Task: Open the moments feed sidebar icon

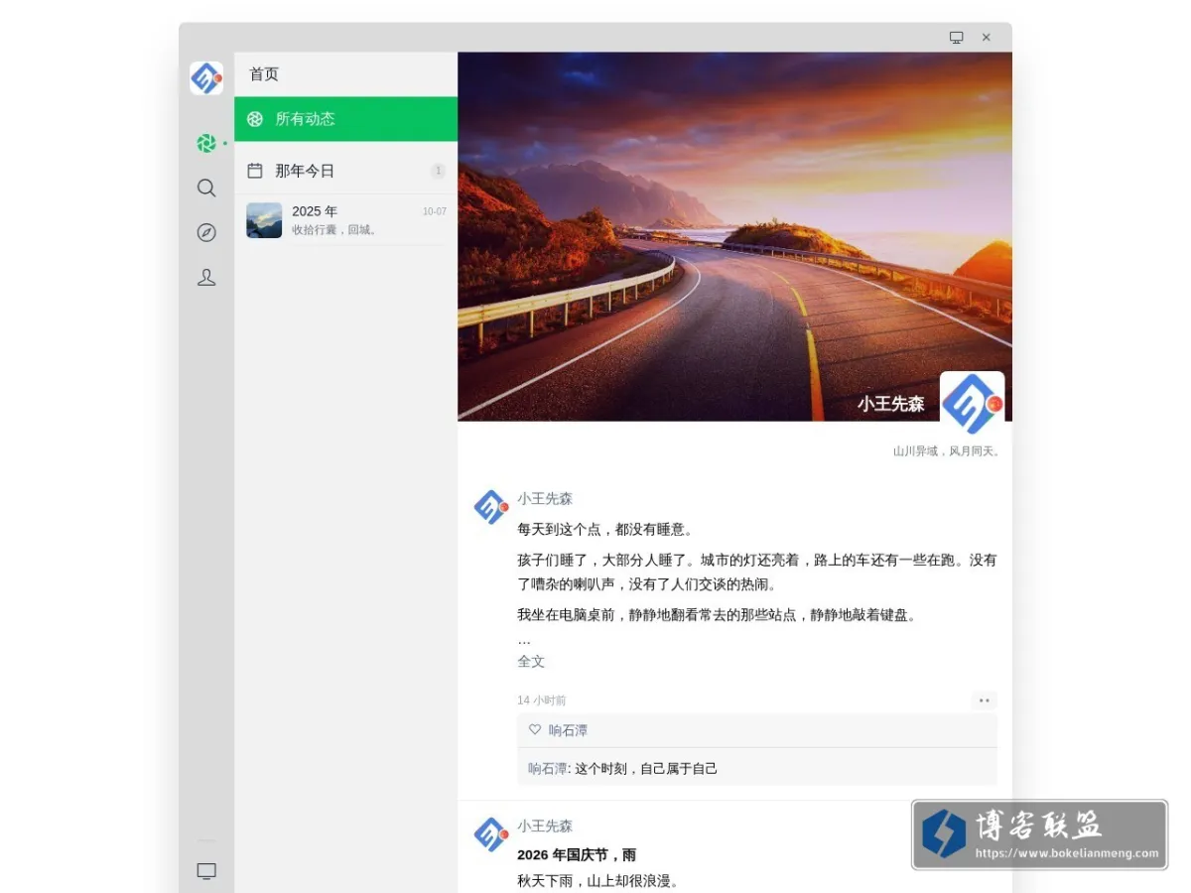Action: pyautogui.click(x=206, y=143)
